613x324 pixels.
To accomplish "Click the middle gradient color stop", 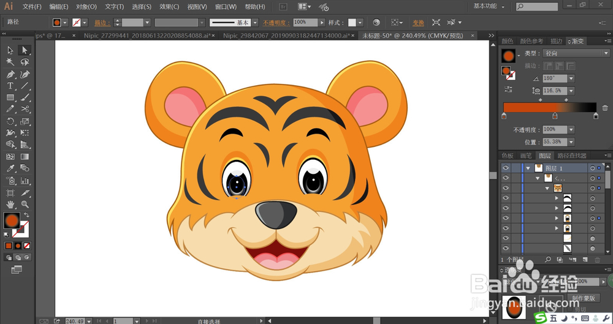I will click(555, 116).
